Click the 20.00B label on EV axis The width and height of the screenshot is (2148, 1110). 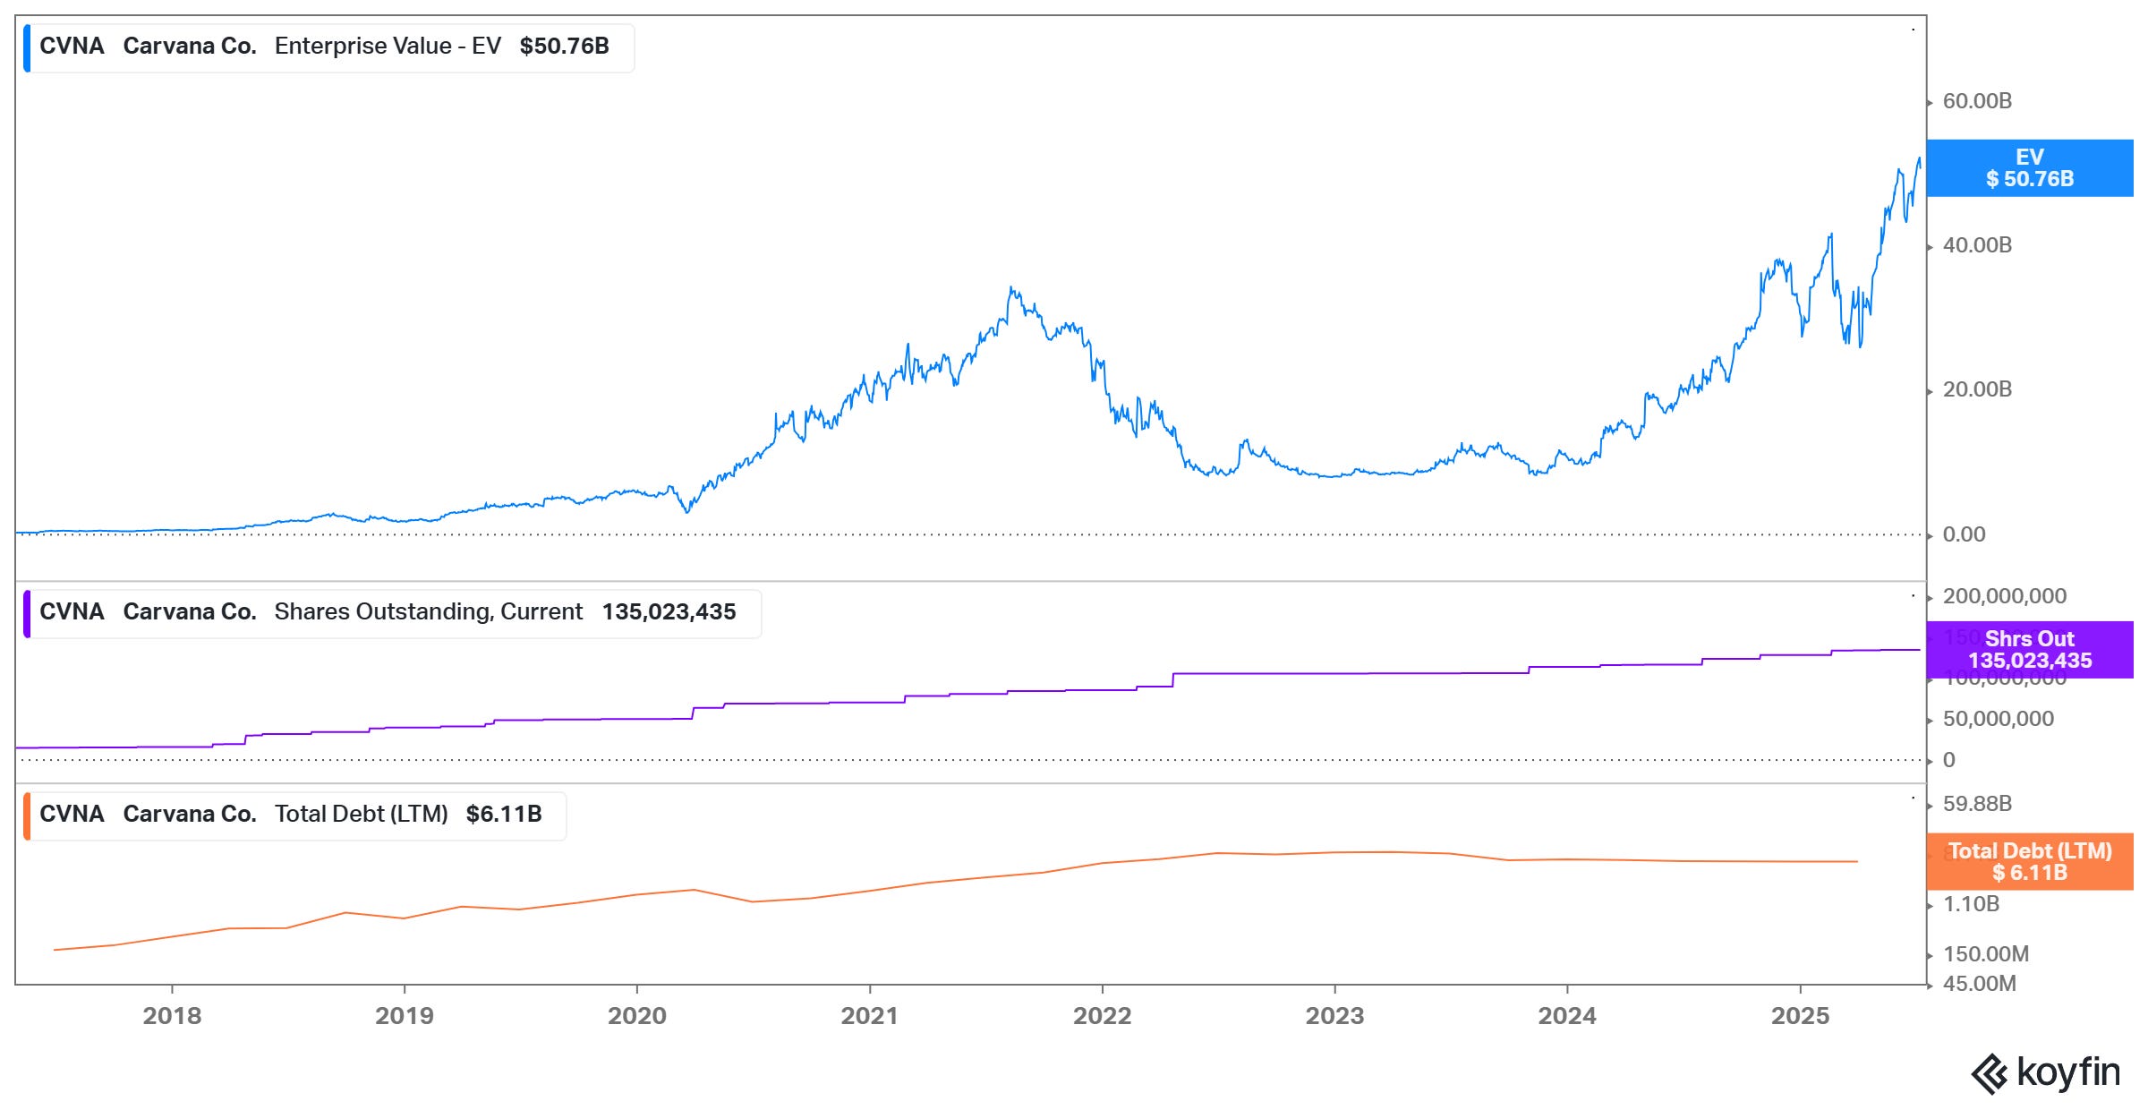1977,390
